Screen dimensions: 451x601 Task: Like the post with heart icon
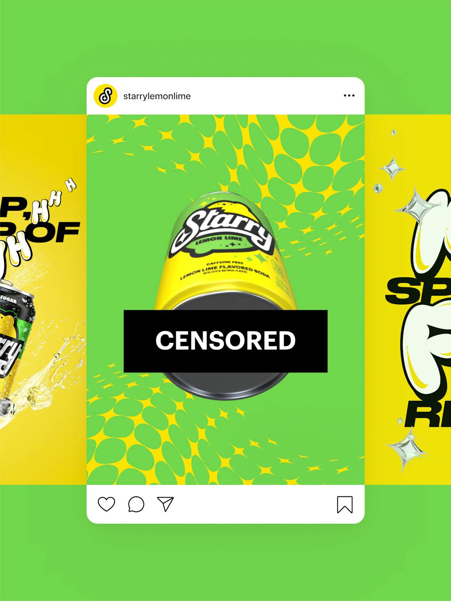[106, 504]
